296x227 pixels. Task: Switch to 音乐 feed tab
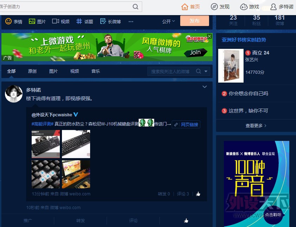coord(96,71)
